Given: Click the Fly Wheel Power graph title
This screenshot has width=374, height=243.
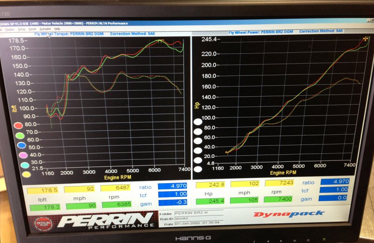Looking at the screenshot, I should click(261, 32).
